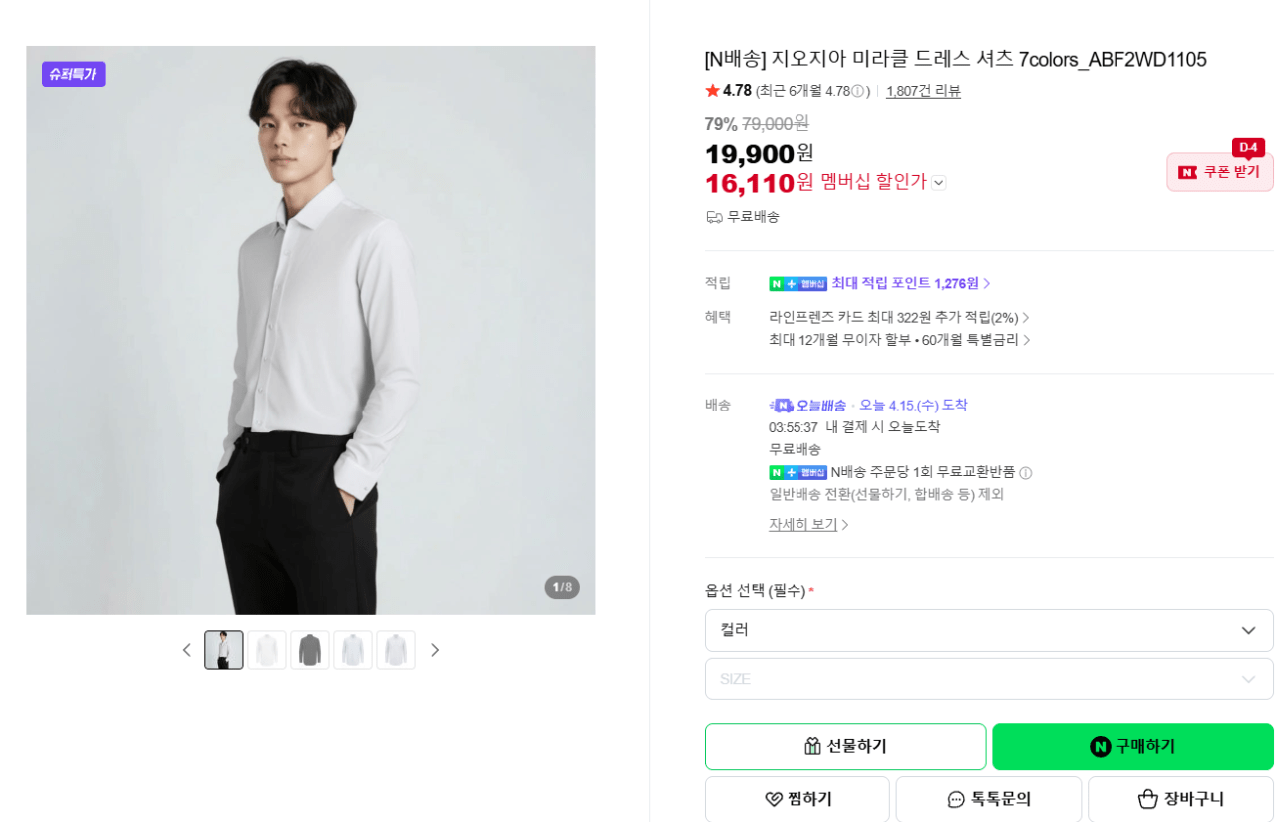
Task: Click the gift box icon next to 선물하기
Action: click(x=813, y=746)
